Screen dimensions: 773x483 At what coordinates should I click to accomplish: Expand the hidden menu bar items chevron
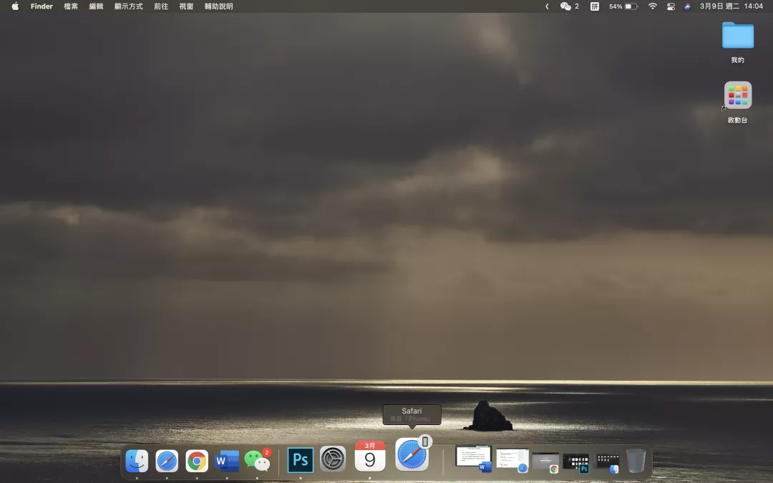pyautogui.click(x=546, y=6)
